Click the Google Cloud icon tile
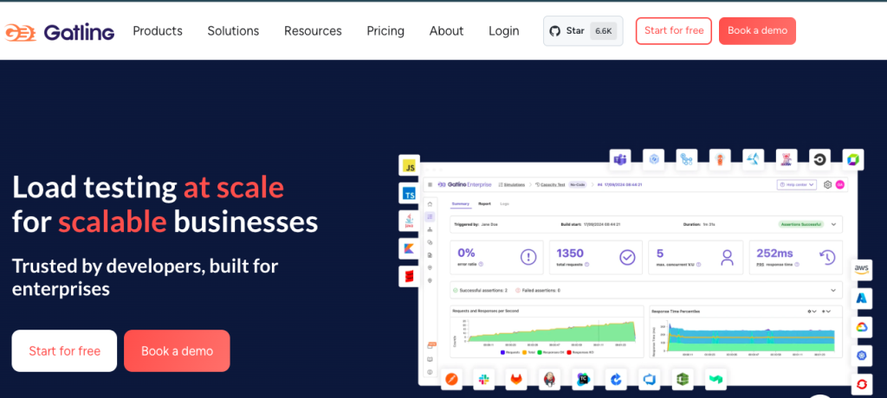 click(862, 327)
